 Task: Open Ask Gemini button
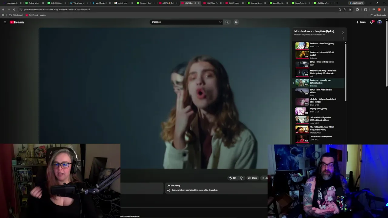(356, 3)
